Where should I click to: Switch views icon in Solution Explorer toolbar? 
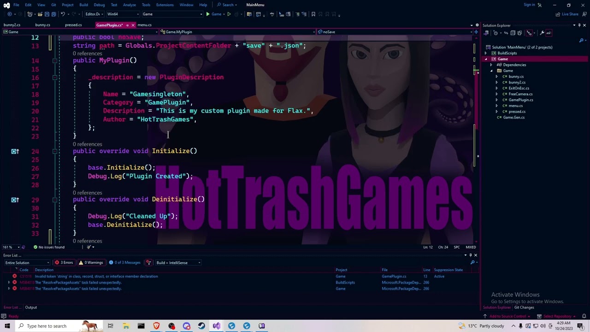[x=486, y=33]
